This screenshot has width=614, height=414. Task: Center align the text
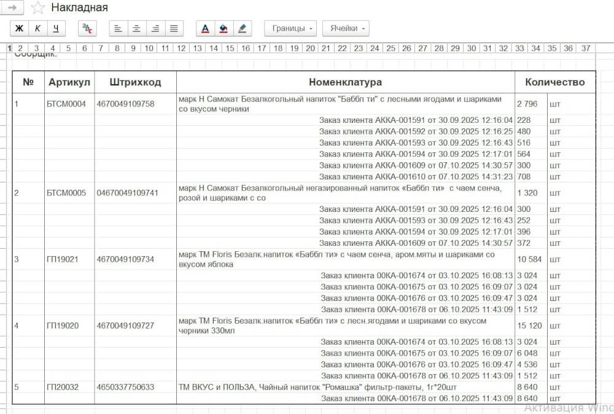click(x=136, y=28)
